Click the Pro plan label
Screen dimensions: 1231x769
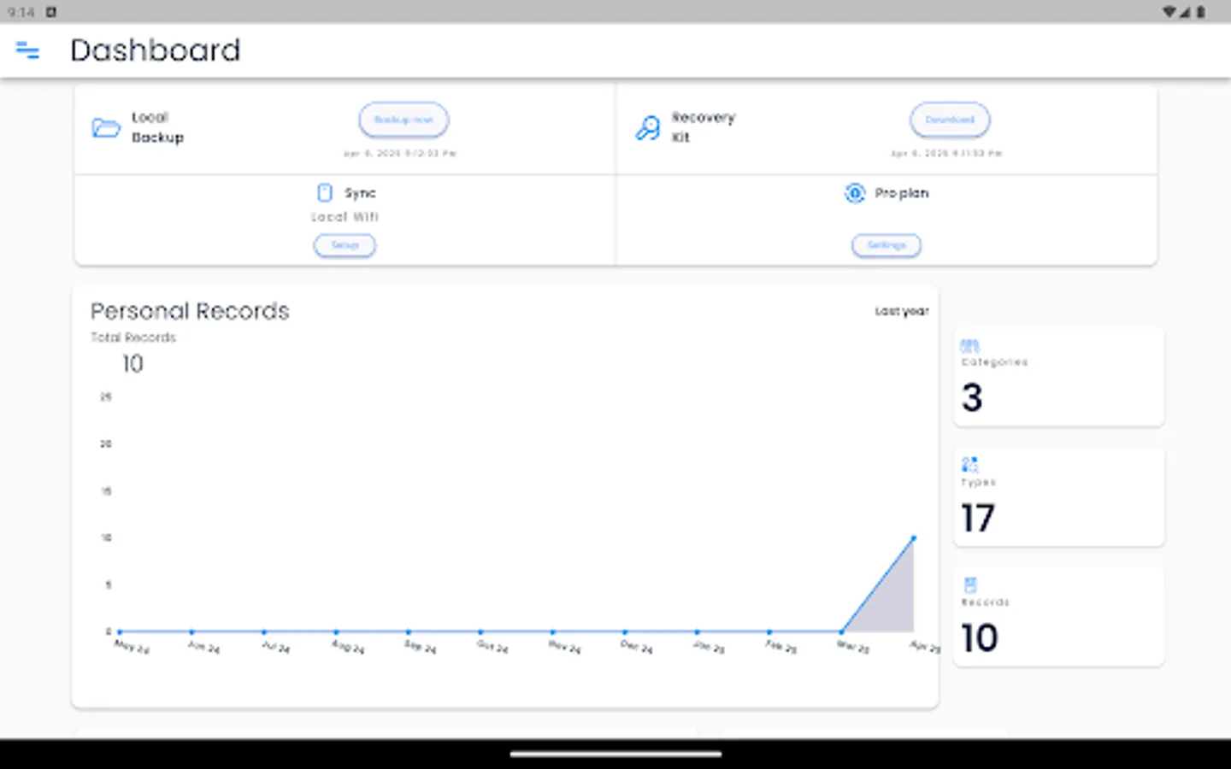click(x=902, y=193)
